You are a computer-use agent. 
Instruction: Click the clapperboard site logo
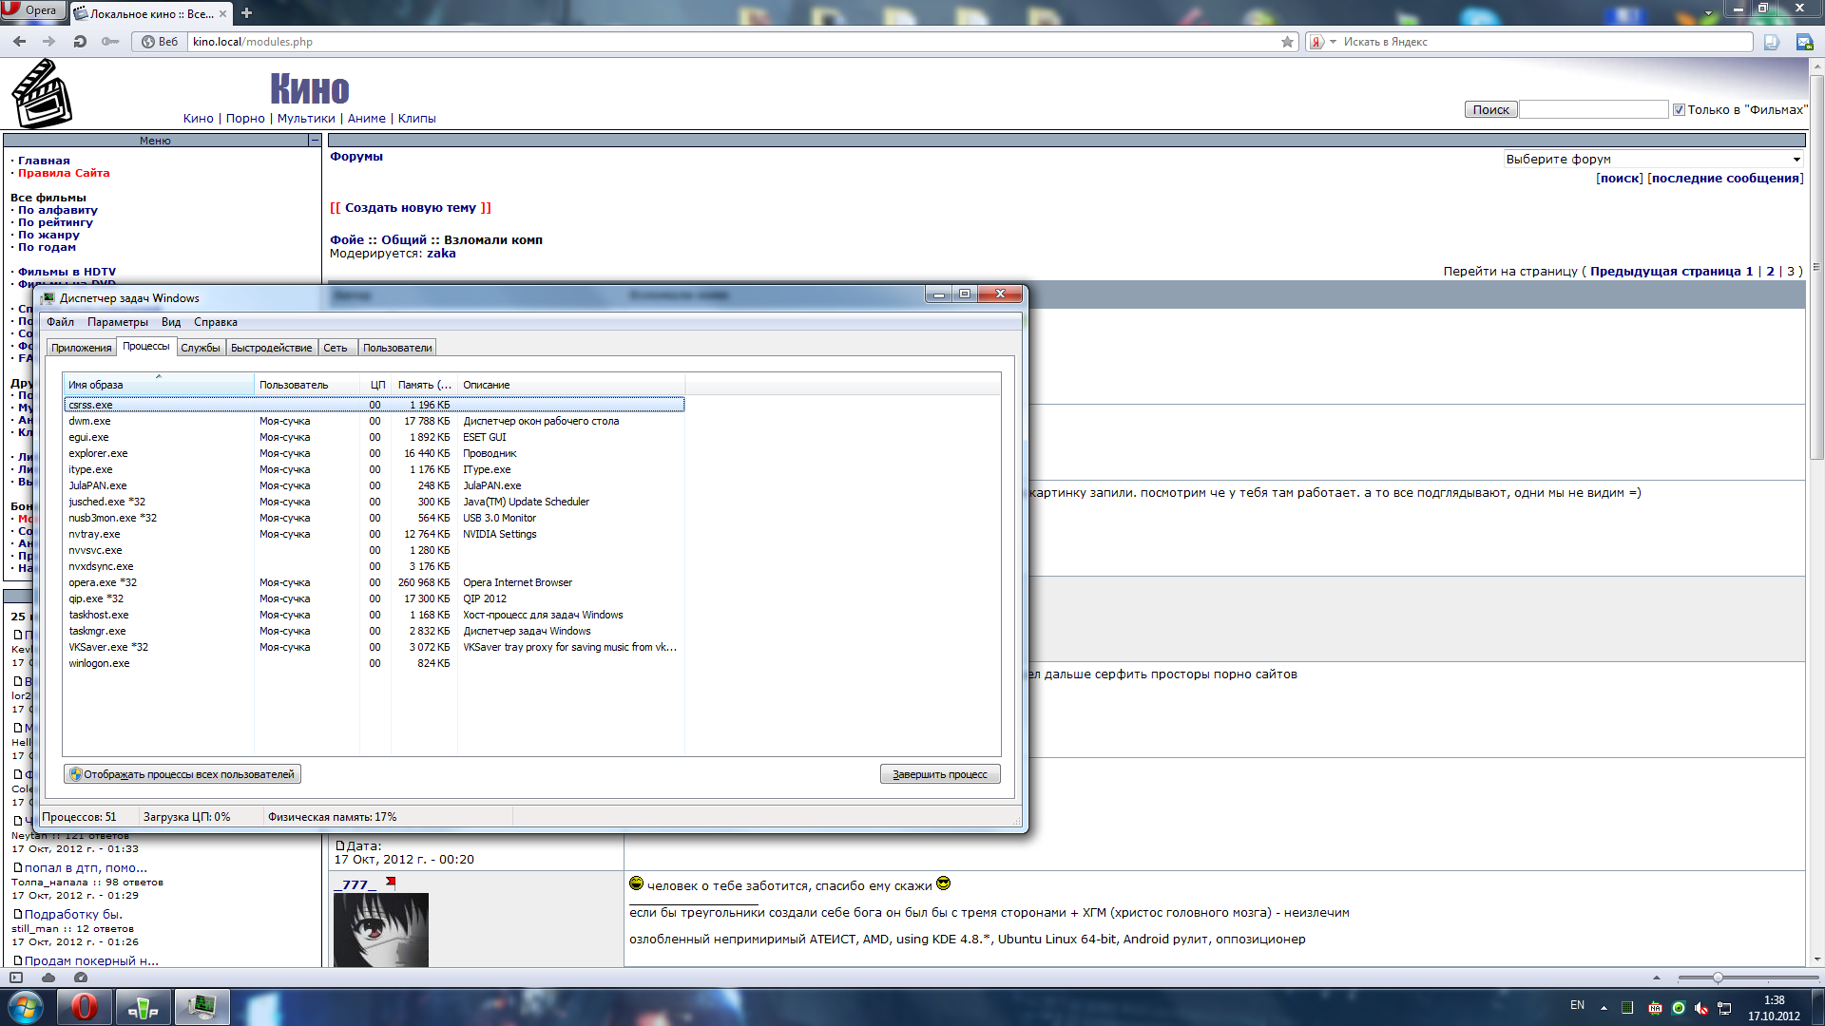[41, 94]
